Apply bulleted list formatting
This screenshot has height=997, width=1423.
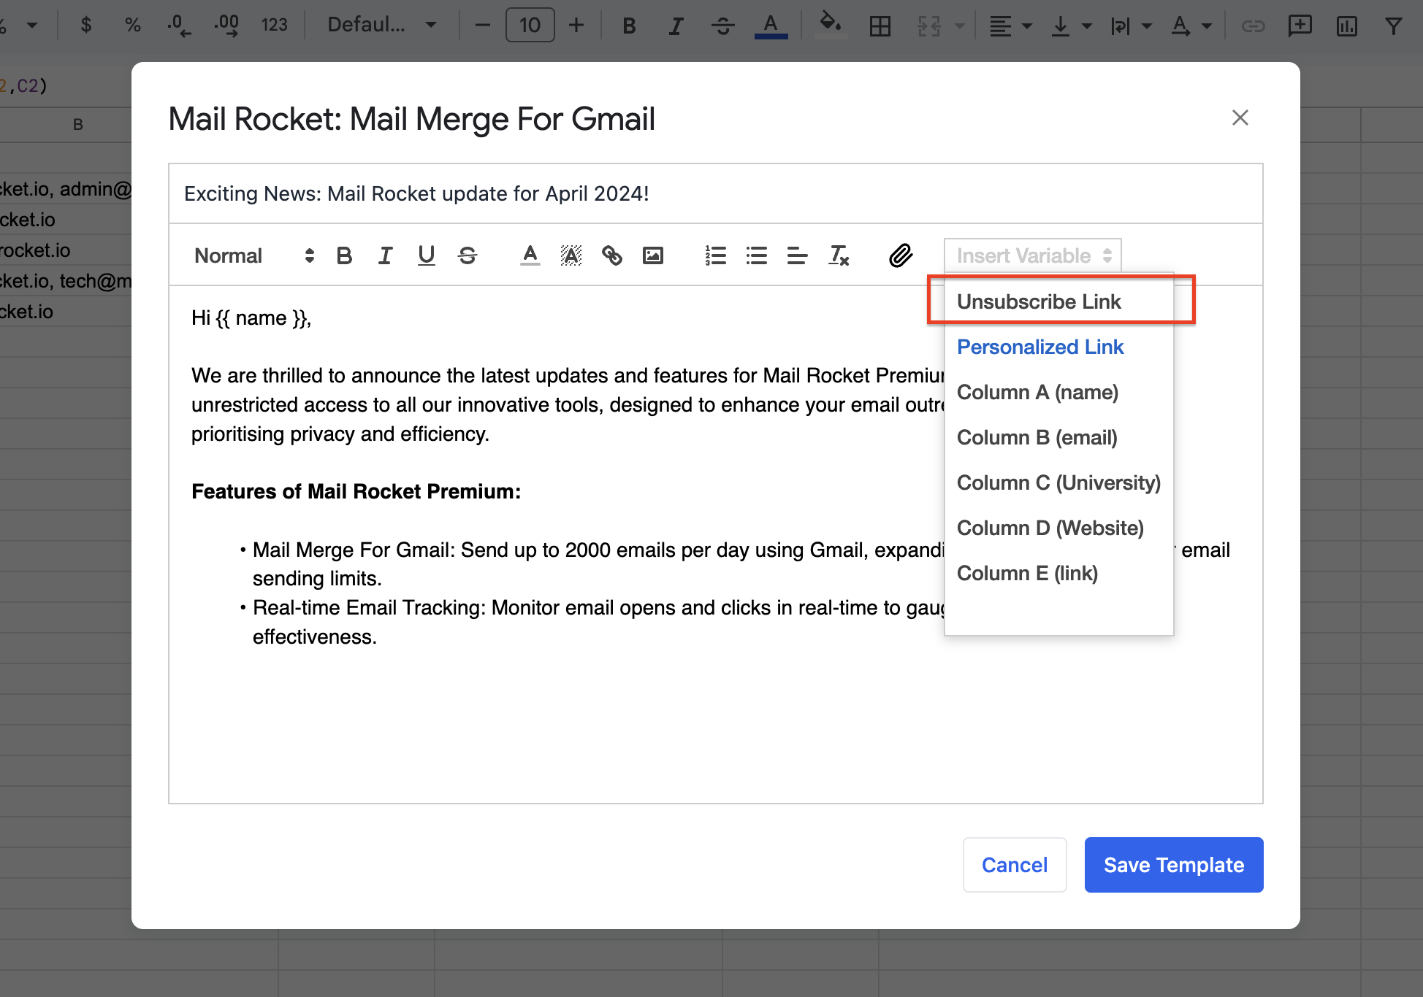[756, 255]
